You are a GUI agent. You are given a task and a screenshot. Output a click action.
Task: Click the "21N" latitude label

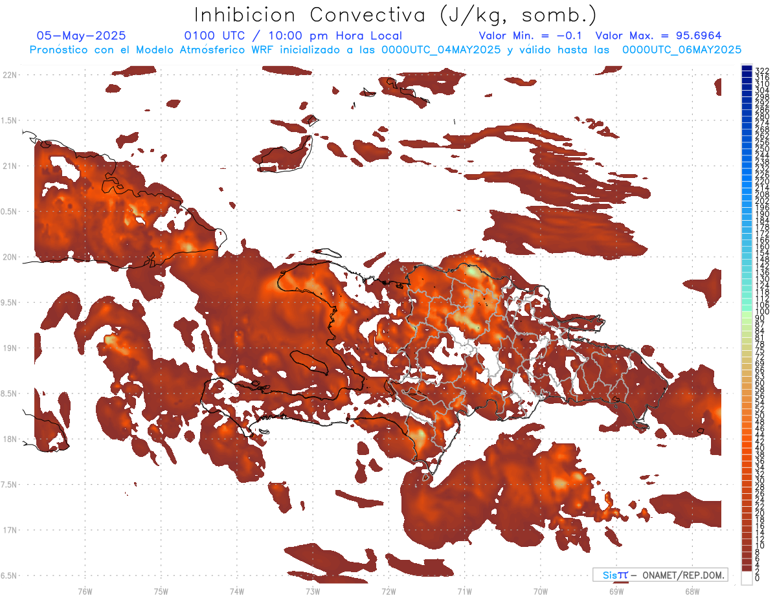click(10, 166)
